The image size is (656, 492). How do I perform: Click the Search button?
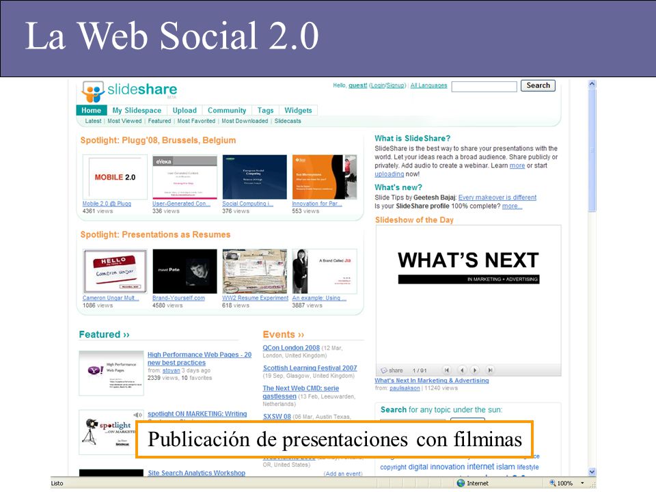click(538, 85)
